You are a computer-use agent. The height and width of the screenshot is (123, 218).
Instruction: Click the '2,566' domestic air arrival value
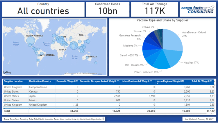pyautogui.click(x=117, y=96)
